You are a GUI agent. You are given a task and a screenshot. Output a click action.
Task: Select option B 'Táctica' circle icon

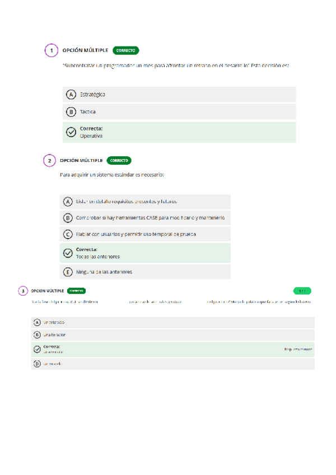(71, 111)
